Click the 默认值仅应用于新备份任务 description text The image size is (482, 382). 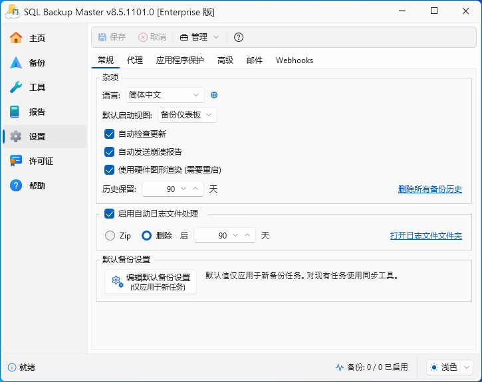302,276
